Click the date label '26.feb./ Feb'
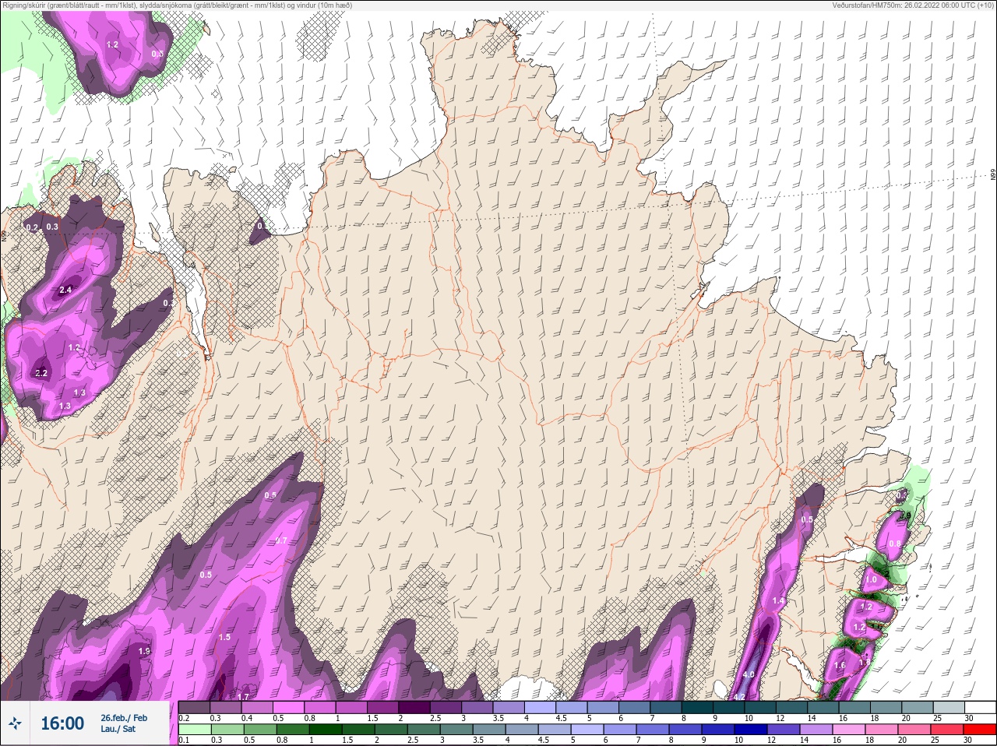997x746 pixels. (x=124, y=717)
